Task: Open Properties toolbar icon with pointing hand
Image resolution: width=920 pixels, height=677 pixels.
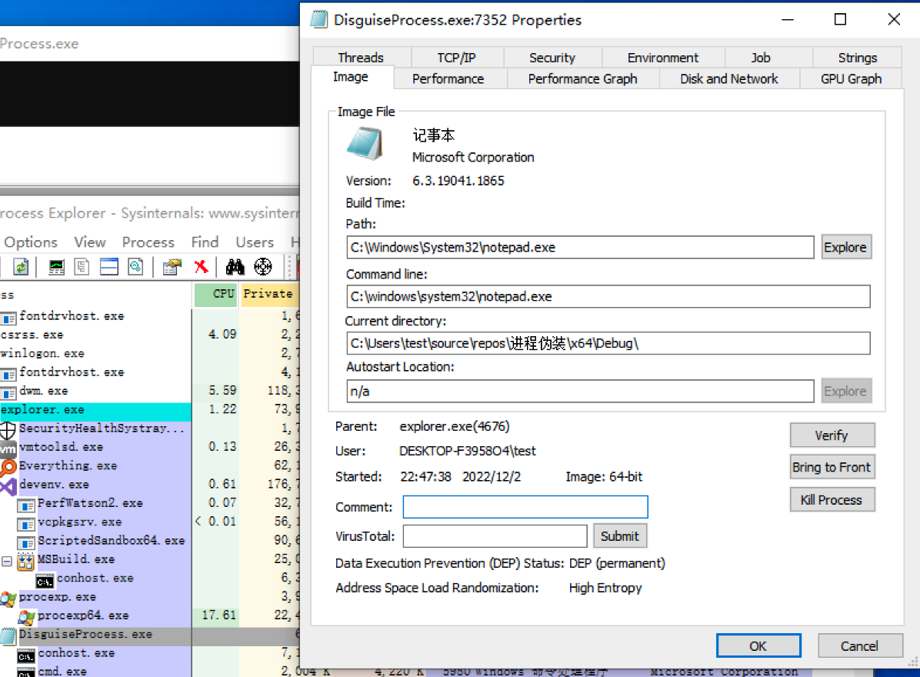Action: click(x=172, y=267)
